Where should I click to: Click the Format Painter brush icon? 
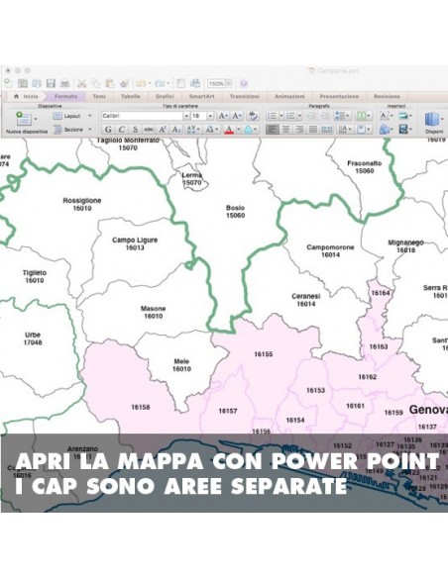click(124, 83)
